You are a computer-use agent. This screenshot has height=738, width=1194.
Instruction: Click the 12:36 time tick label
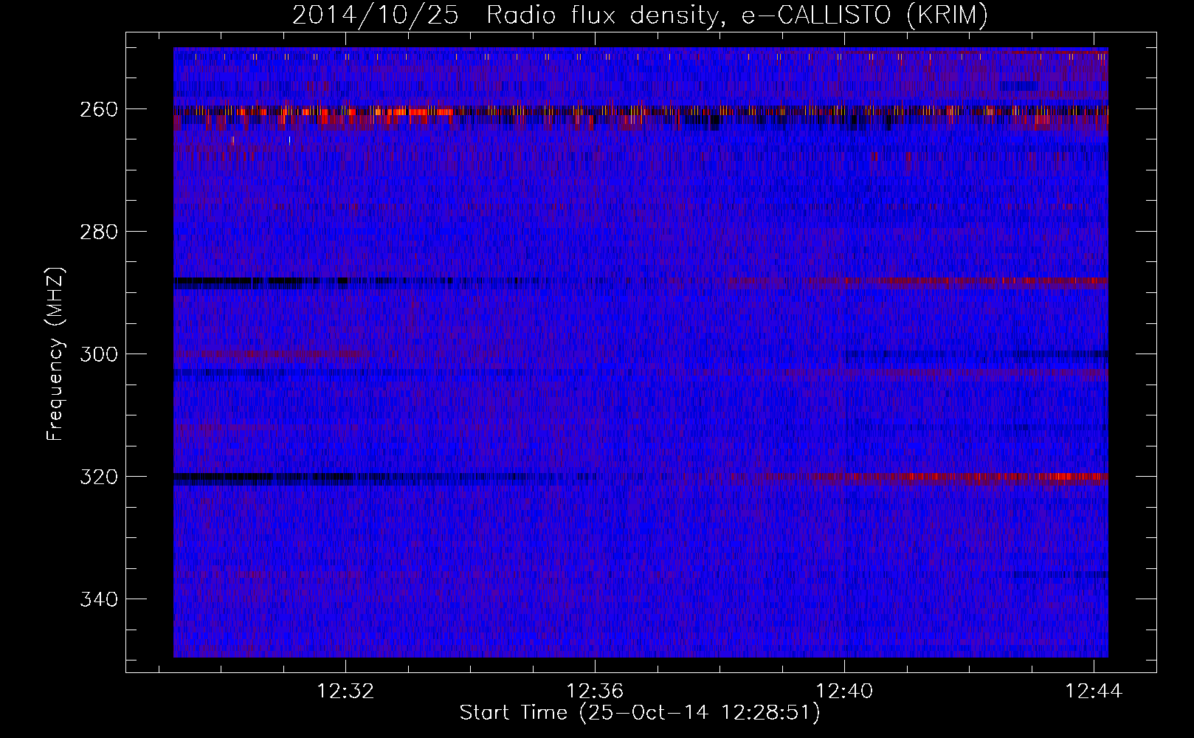pos(595,692)
